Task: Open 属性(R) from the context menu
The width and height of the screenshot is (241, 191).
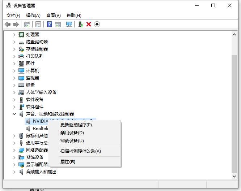Action: coord(68,162)
